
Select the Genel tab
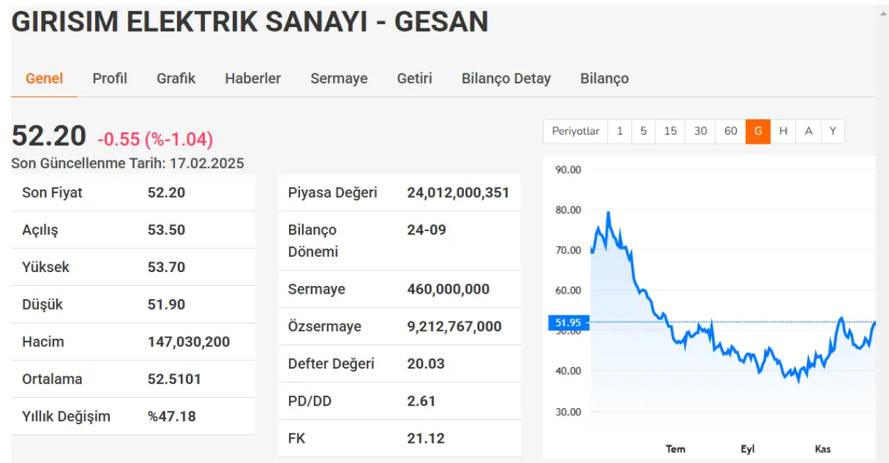click(x=44, y=78)
